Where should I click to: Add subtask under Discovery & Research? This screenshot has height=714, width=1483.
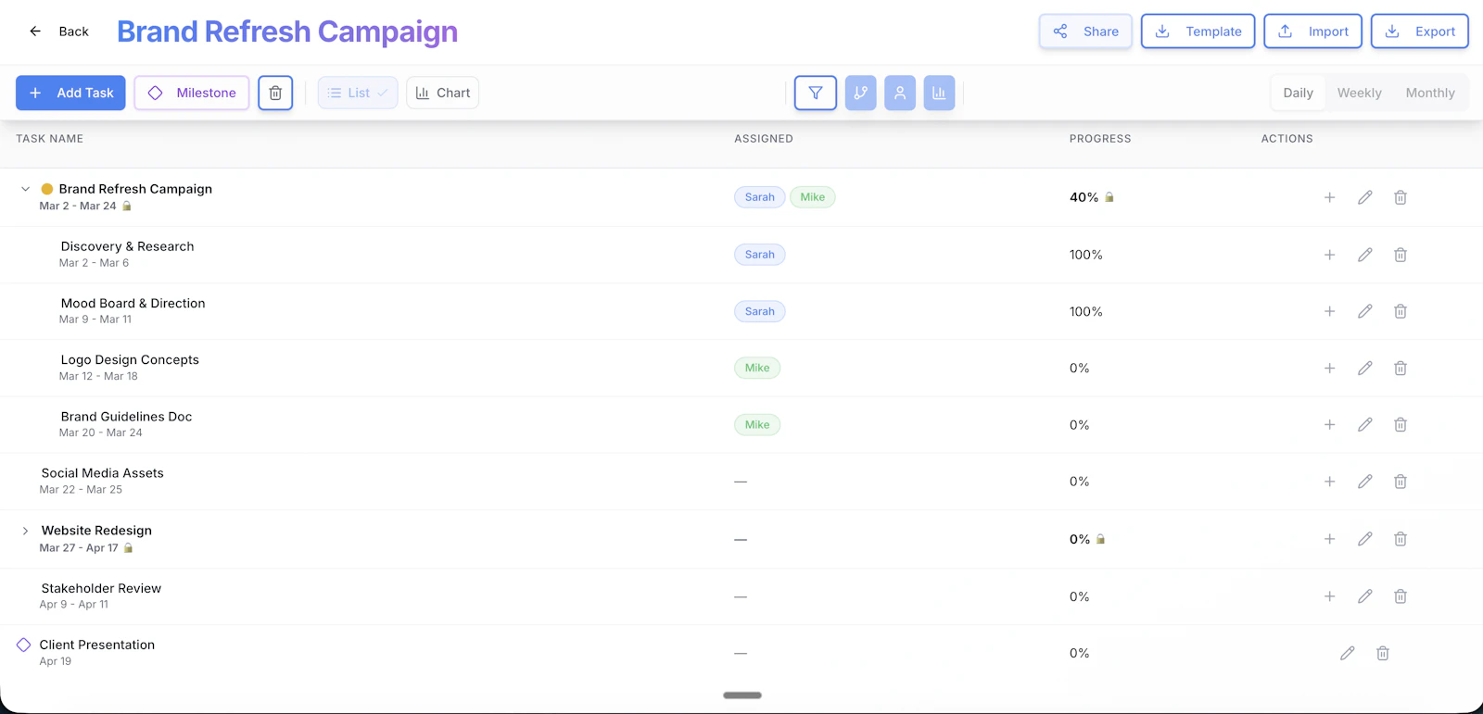1329,255
